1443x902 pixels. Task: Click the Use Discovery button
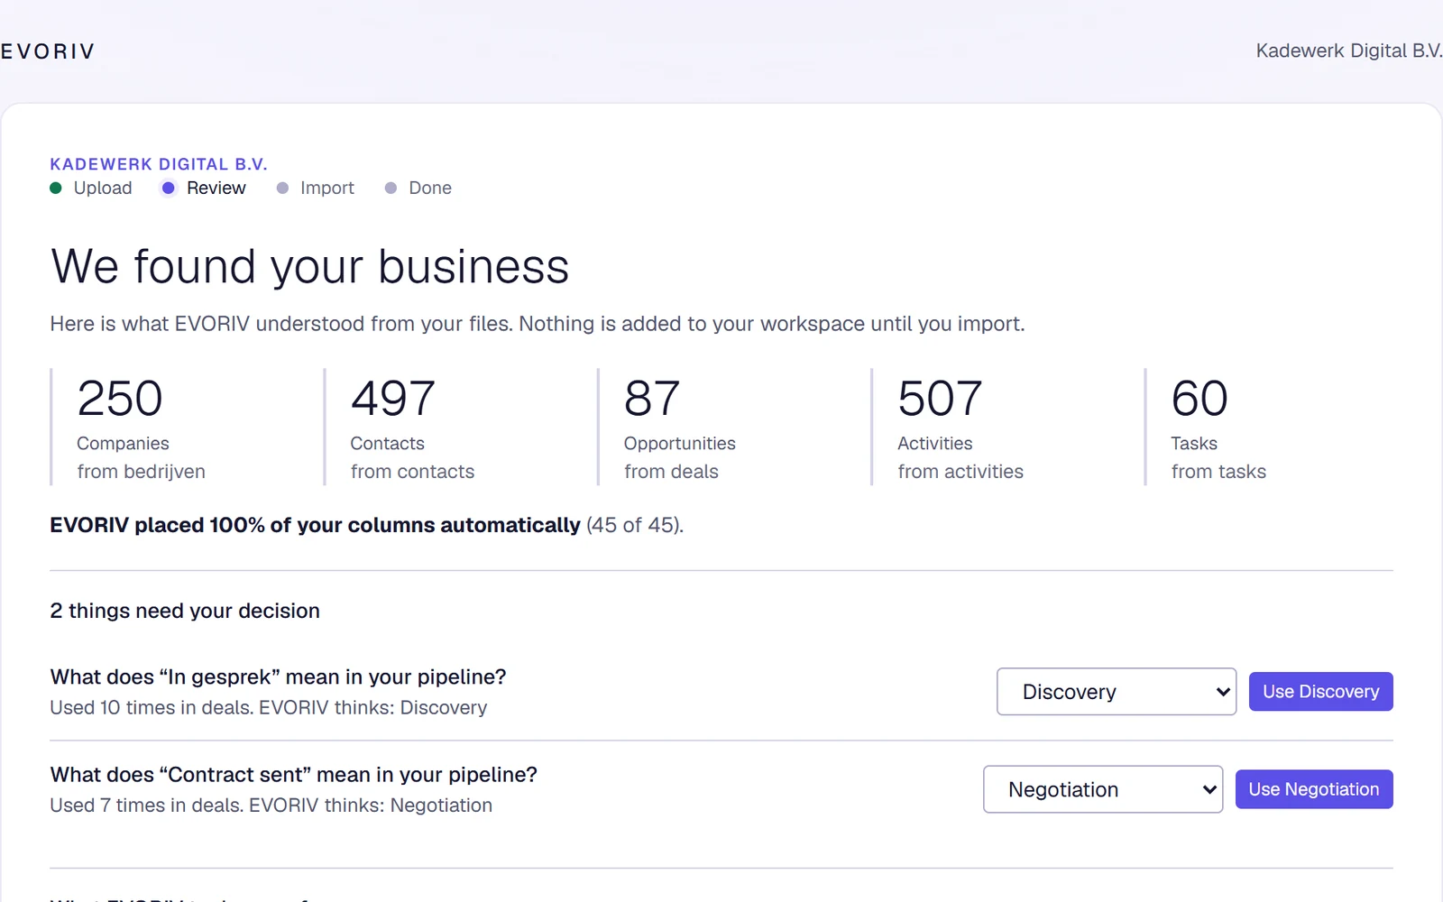pyautogui.click(x=1320, y=692)
